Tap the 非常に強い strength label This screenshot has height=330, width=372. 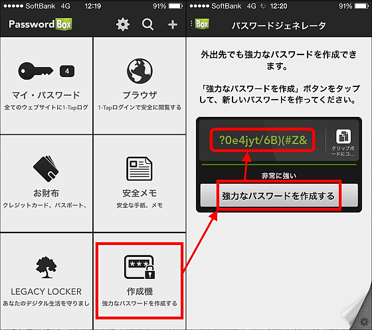tap(279, 176)
